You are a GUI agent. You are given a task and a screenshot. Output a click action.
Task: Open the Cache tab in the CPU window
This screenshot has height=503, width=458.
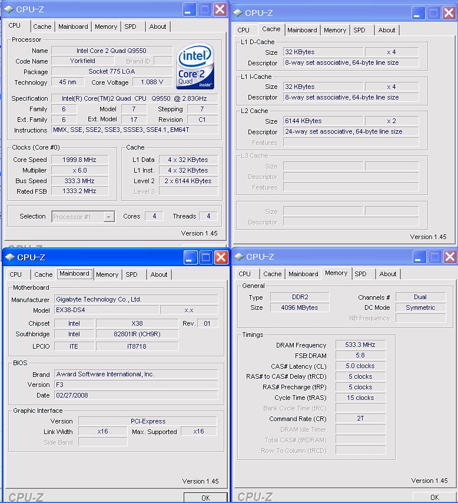(x=42, y=27)
